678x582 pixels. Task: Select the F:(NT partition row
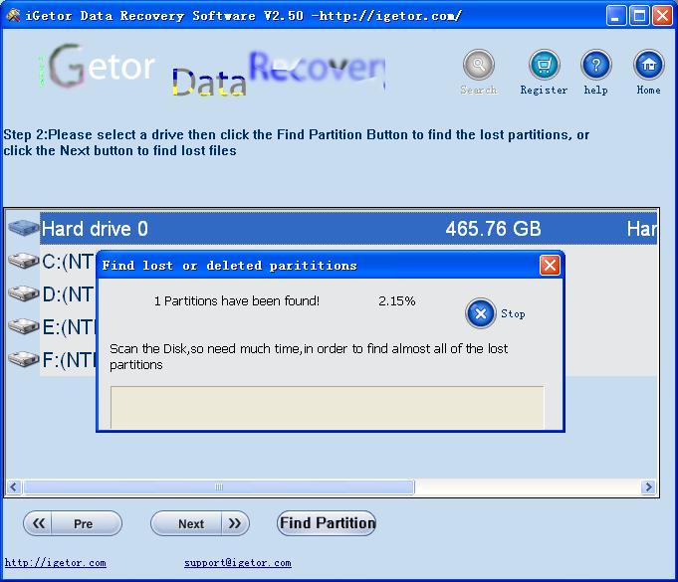(68, 360)
